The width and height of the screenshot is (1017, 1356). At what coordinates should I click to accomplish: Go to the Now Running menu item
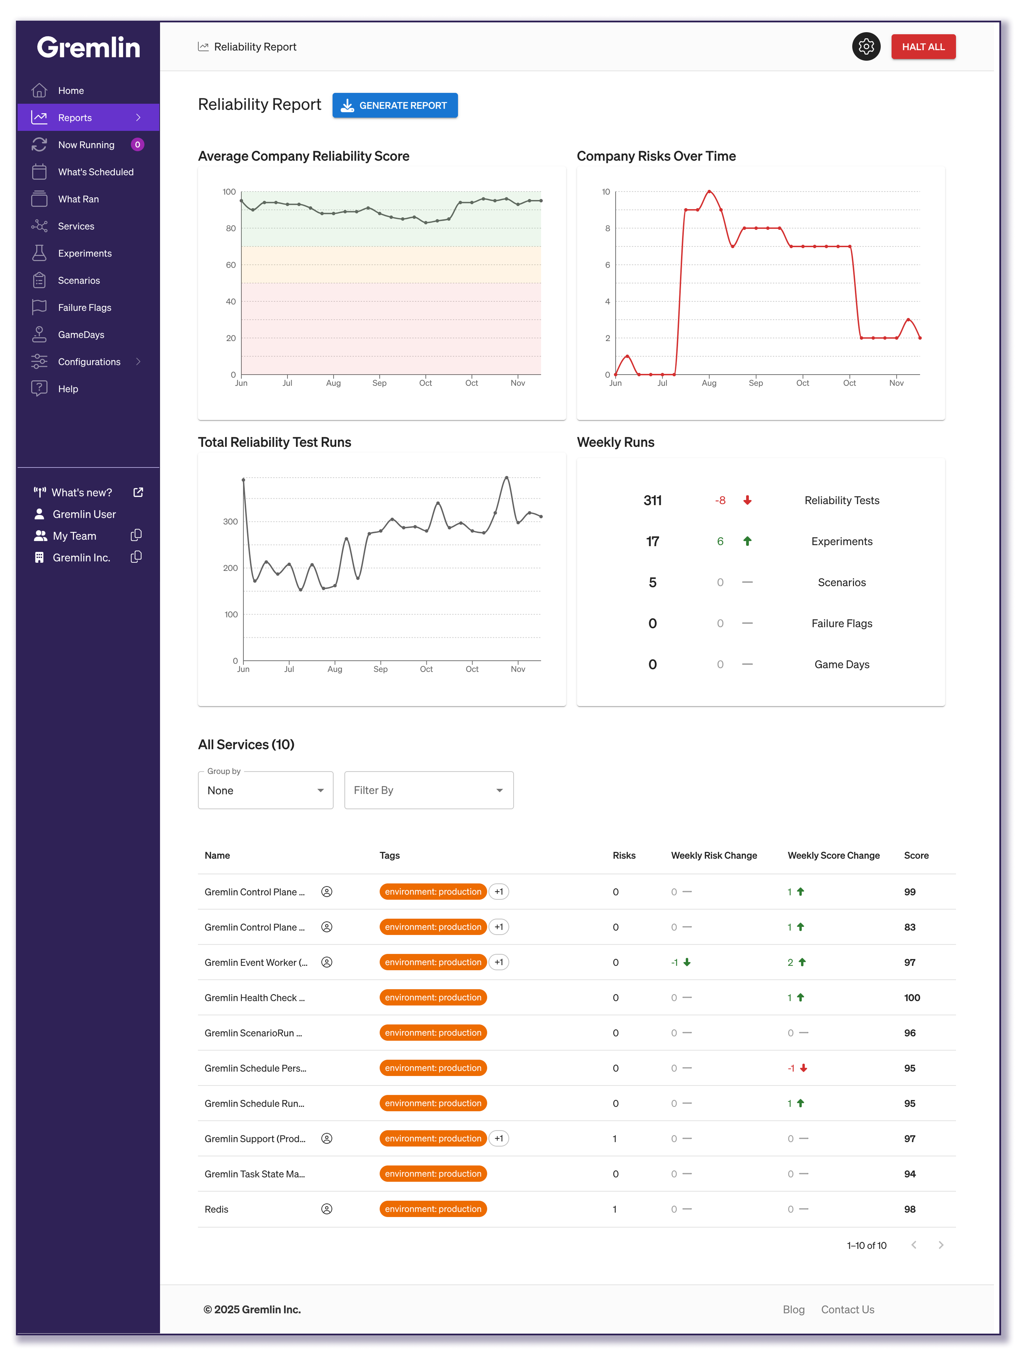coord(86,145)
